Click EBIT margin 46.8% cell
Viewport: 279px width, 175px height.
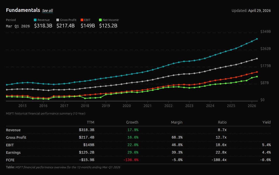[x=177, y=145]
